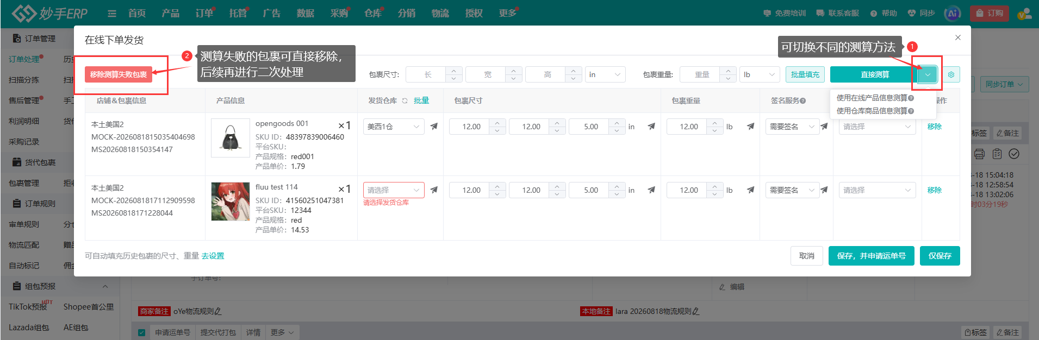This screenshot has height=340, width=1039.
Task: Click the 去设置 link
Action: [x=213, y=256]
